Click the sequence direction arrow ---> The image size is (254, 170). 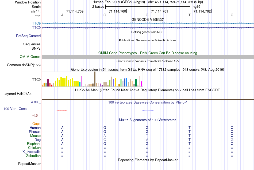pos(38,15)
